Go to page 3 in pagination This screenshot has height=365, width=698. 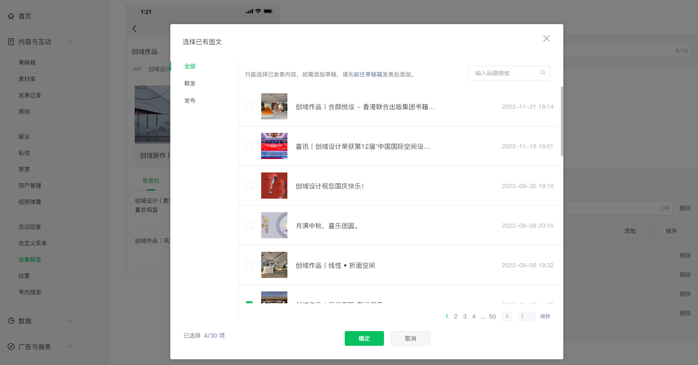465,316
